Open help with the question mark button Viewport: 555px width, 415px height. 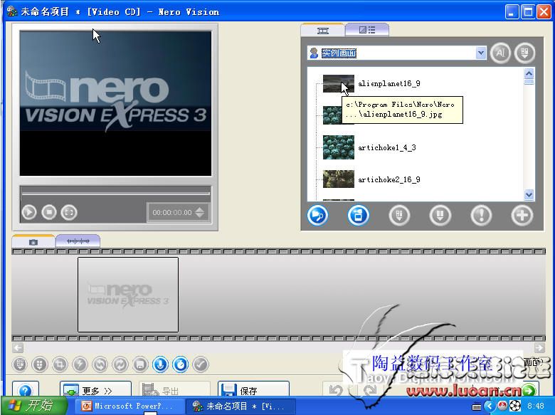coord(26,389)
